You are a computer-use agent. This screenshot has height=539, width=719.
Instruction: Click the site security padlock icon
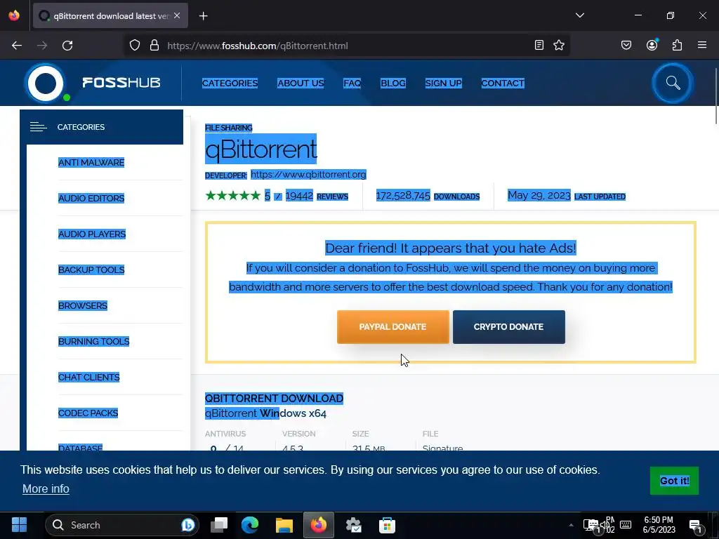tap(154, 46)
